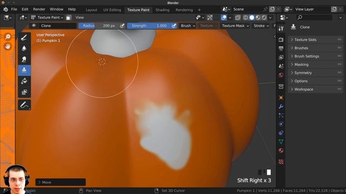The image size is (346, 194).
Task: Select the Annotate tool
Action: (24, 105)
